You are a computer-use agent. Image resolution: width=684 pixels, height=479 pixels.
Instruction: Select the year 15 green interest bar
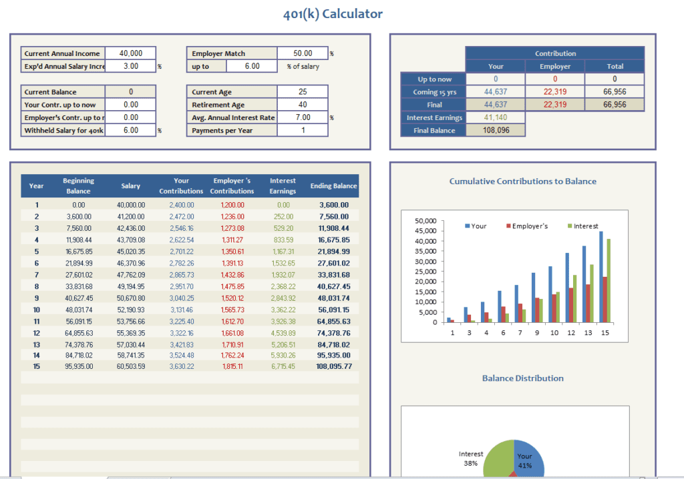click(609, 281)
